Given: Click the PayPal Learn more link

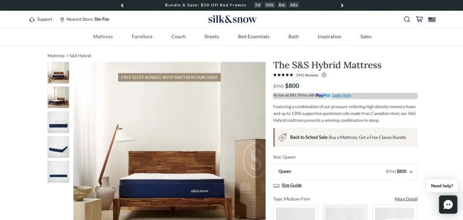Looking at the screenshot, I should pos(341,96).
